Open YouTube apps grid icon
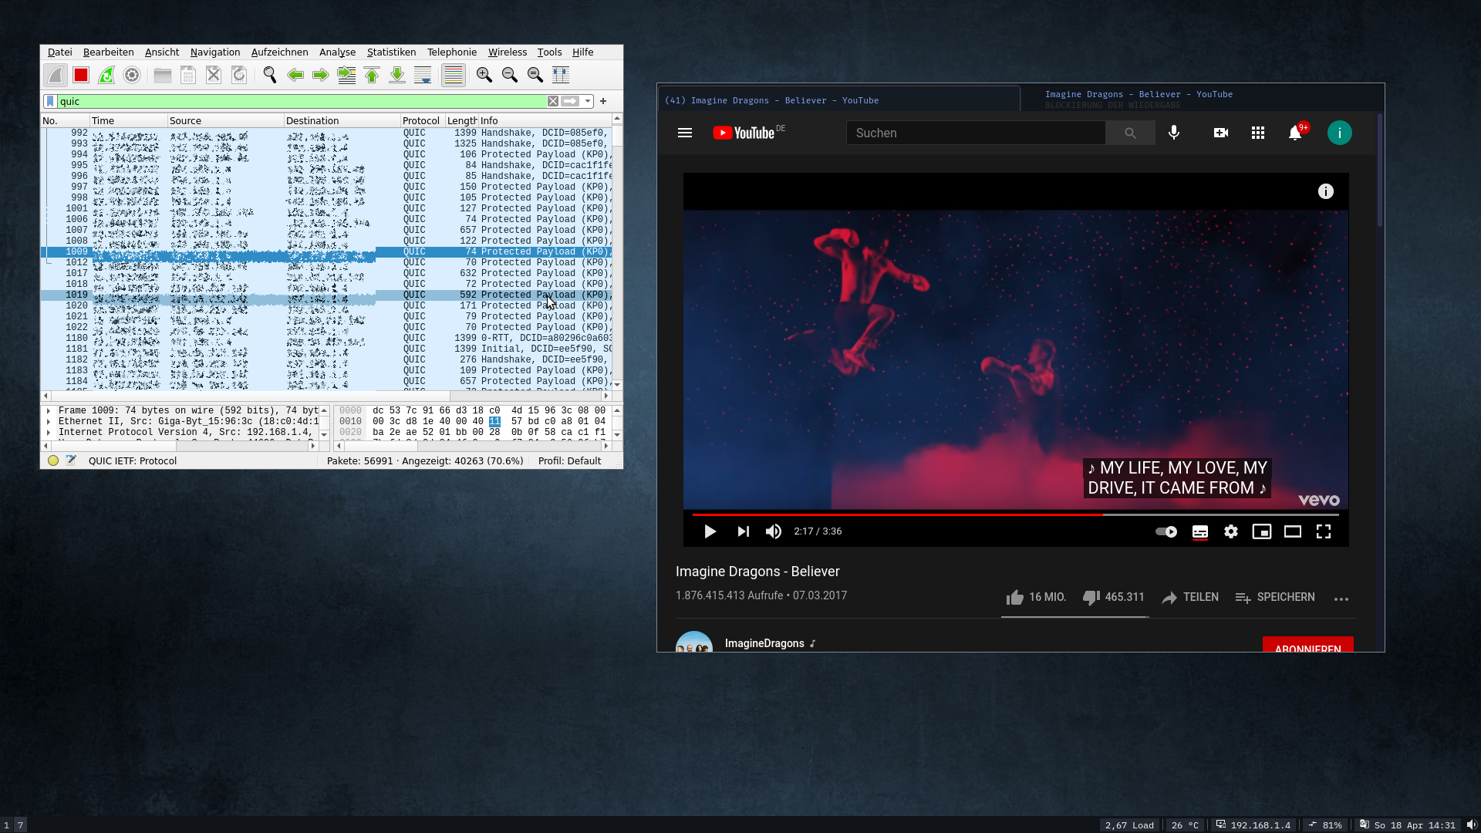 click(x=1258, y=133)
